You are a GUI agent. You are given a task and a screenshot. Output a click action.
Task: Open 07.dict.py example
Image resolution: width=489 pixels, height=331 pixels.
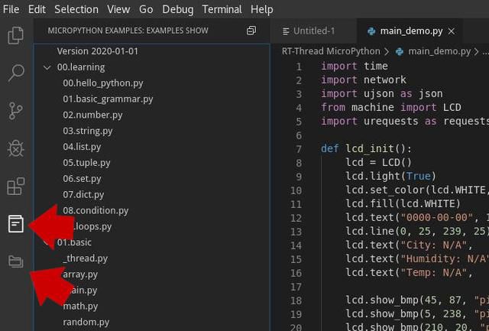click(x=83, y=195)
